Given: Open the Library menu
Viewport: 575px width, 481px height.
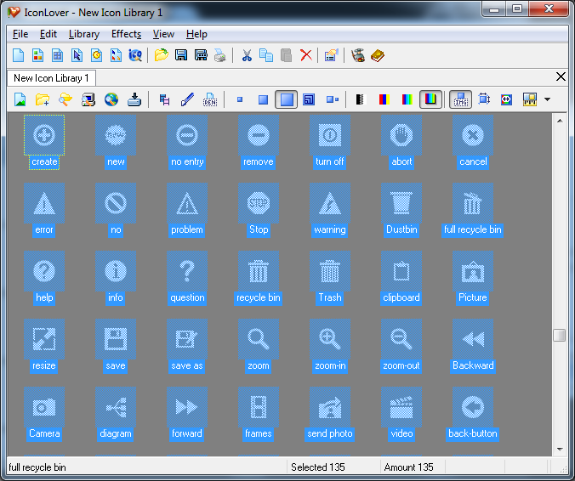Looking at the screenshot, I should [x=84, y=34].
